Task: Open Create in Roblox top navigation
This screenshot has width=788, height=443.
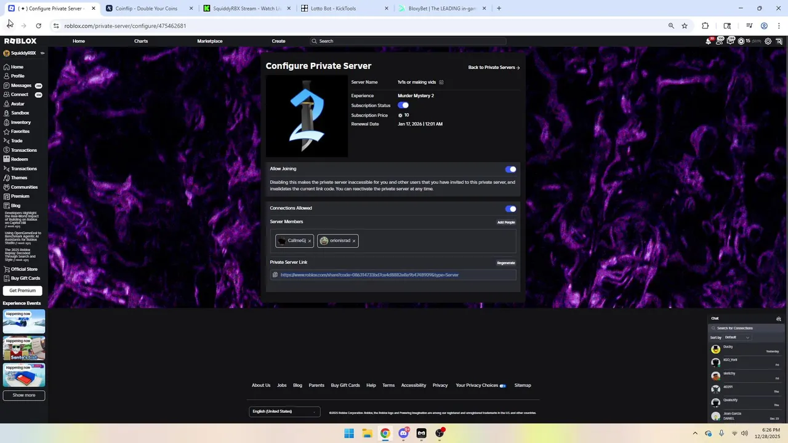Action: [x=278, y=41]
